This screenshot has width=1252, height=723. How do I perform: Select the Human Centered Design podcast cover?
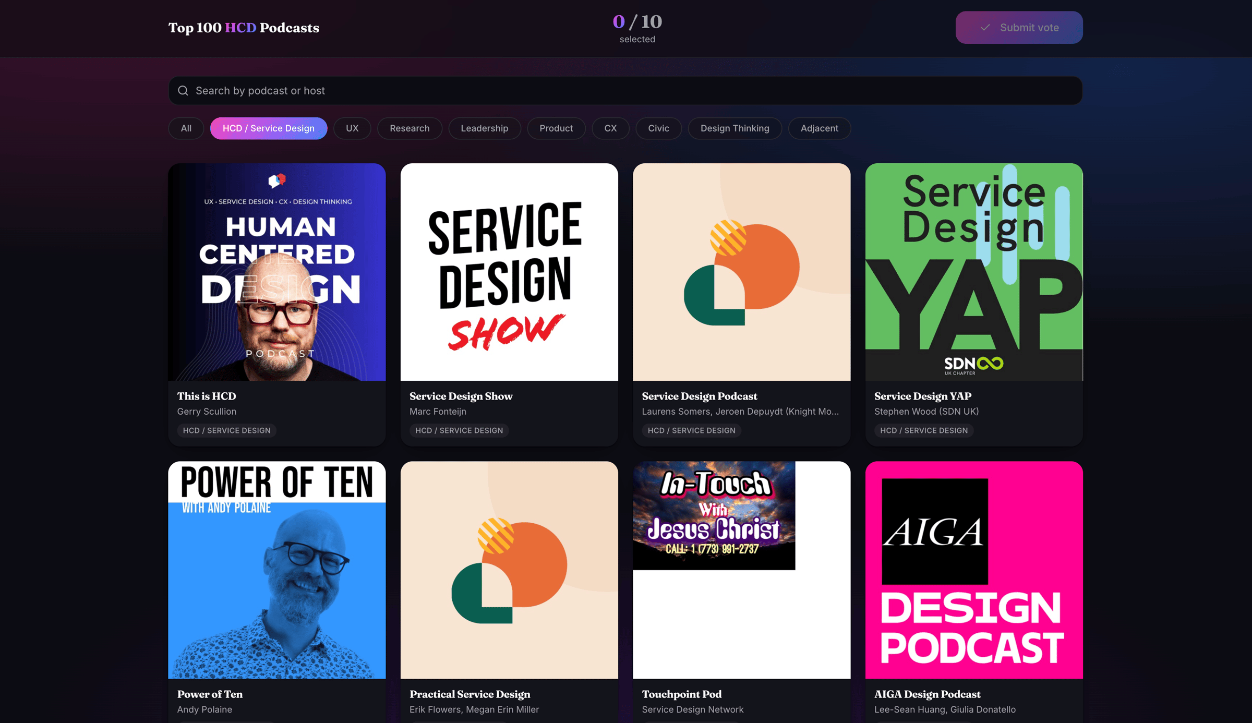(x=277, y=272)
